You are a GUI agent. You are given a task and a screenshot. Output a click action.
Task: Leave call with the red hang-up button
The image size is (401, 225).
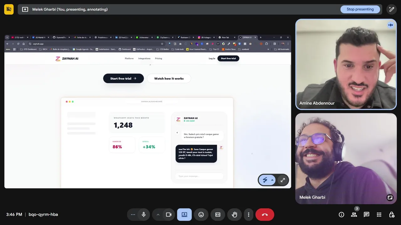point(265,215)
